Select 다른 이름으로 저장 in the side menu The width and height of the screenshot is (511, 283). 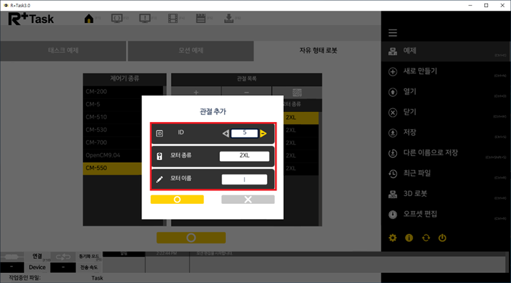(431, 153)
